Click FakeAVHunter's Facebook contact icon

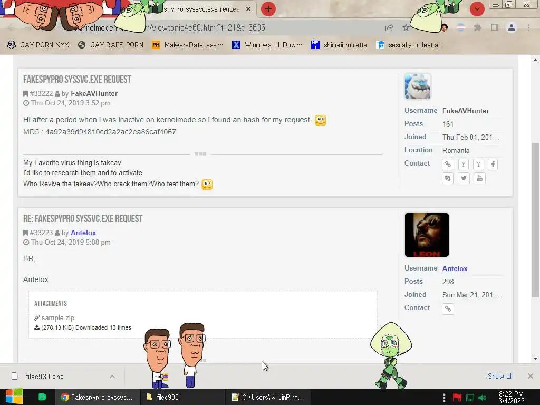point(493,165)
